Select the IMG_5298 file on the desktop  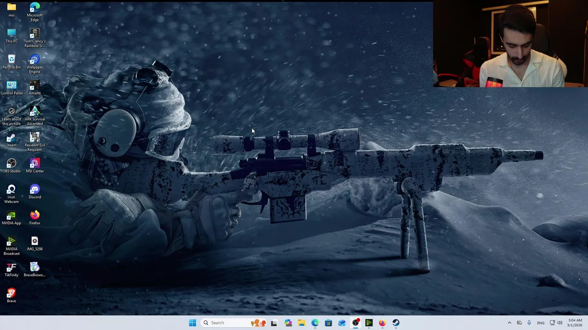(34, 244)
